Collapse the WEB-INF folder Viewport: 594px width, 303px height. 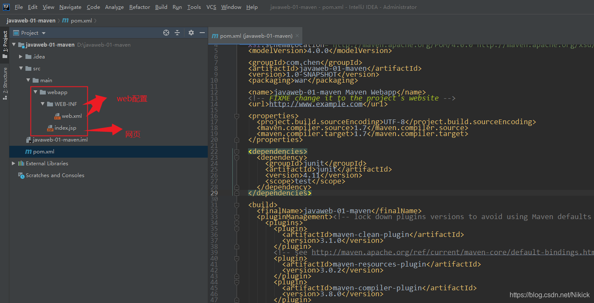[x=43, y=104]
